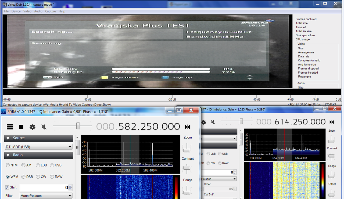Open the File menu in VirtualDub
The image size is (344, 199).
click(6, 11)
